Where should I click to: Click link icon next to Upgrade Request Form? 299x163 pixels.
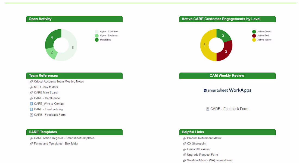point(184,155)
